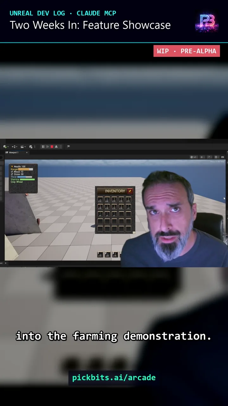Open the quick add content dropdown
The image size is (228, 406).
(x=6, y=147)
